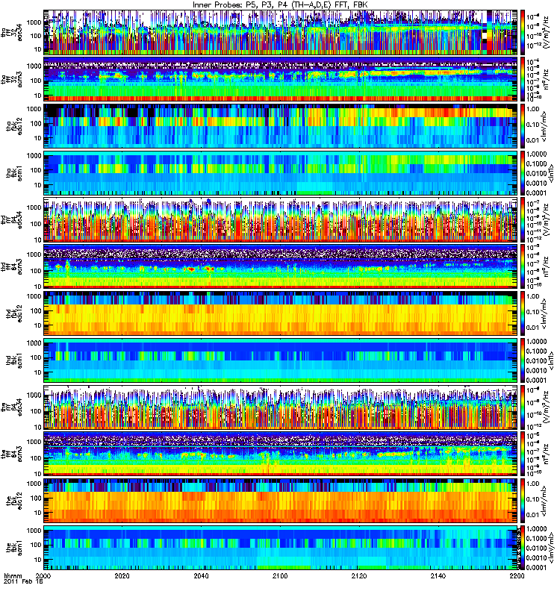The height and width of the screenshot is (597, 560).
Task: Click inside the tha fff scm3 spectrogram
Action: click(280, 79)
